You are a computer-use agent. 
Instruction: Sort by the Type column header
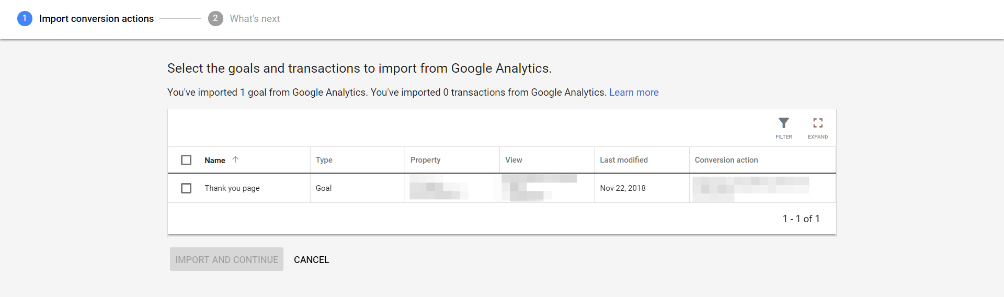click(x=324, y=160)
